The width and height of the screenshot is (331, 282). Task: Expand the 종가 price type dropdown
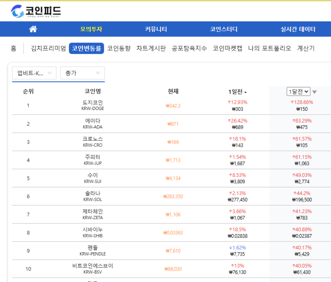(x=82, y=73)
